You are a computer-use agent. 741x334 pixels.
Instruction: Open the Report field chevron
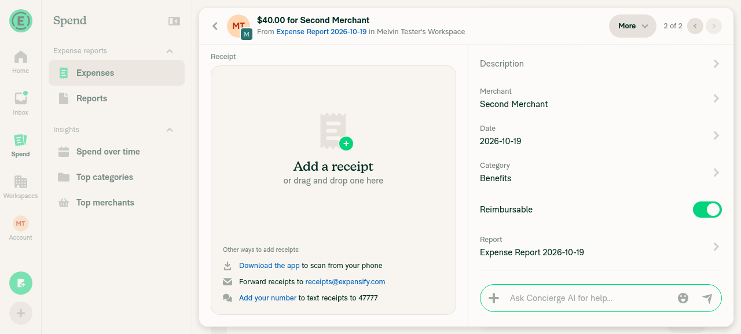[716, 247]
